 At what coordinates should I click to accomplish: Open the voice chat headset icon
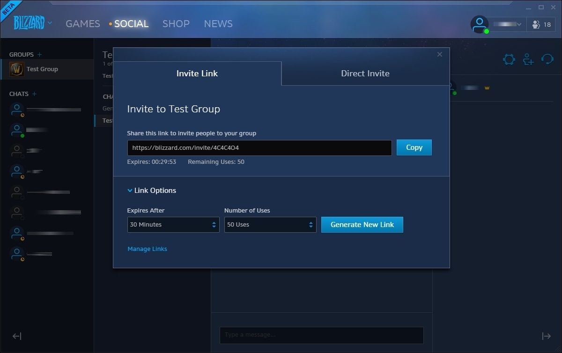coord(547,59)
